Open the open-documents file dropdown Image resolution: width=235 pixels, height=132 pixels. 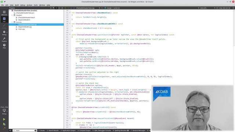coord(99,8)
